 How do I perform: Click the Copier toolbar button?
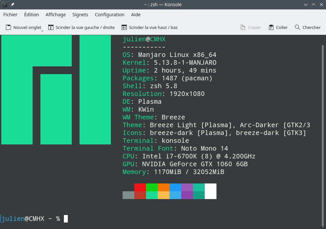(250, 27)
